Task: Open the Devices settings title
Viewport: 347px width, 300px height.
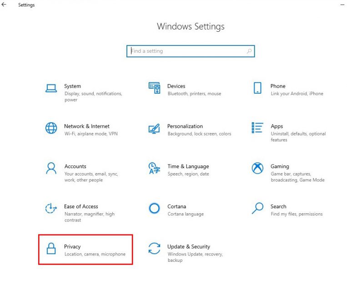Action: coord(176,86)
